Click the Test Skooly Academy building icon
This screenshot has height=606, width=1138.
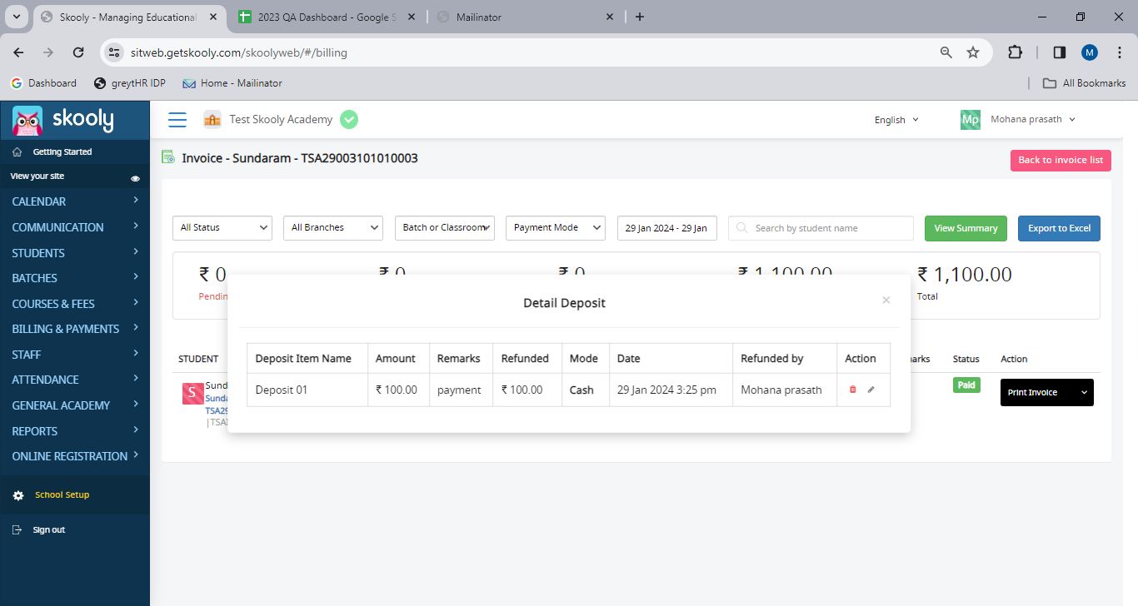[x=212, y=120]
